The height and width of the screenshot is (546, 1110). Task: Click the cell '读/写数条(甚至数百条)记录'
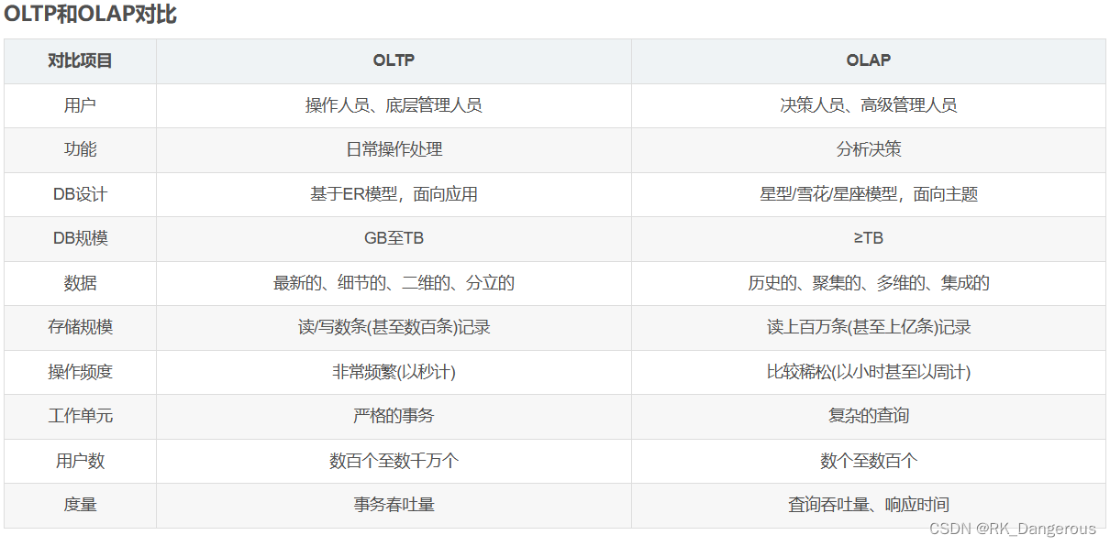point(394,327)
